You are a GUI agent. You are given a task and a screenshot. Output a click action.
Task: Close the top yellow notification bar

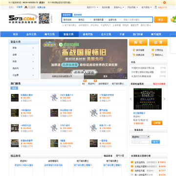click(x=165, y=2)
